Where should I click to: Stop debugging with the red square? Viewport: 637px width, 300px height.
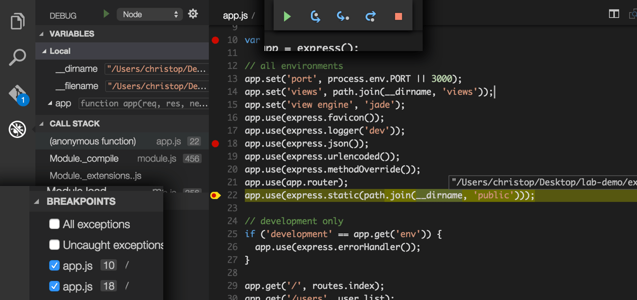(x=399, y=16)
